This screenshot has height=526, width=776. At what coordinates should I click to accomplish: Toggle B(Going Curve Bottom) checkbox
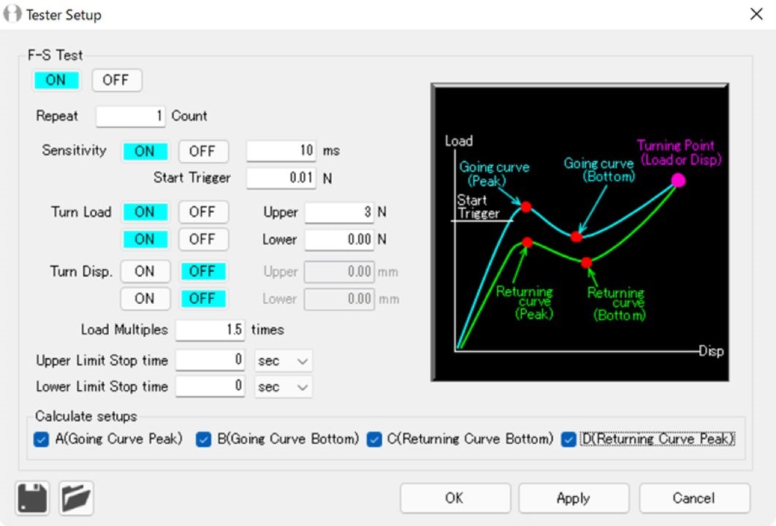[204, 439]
